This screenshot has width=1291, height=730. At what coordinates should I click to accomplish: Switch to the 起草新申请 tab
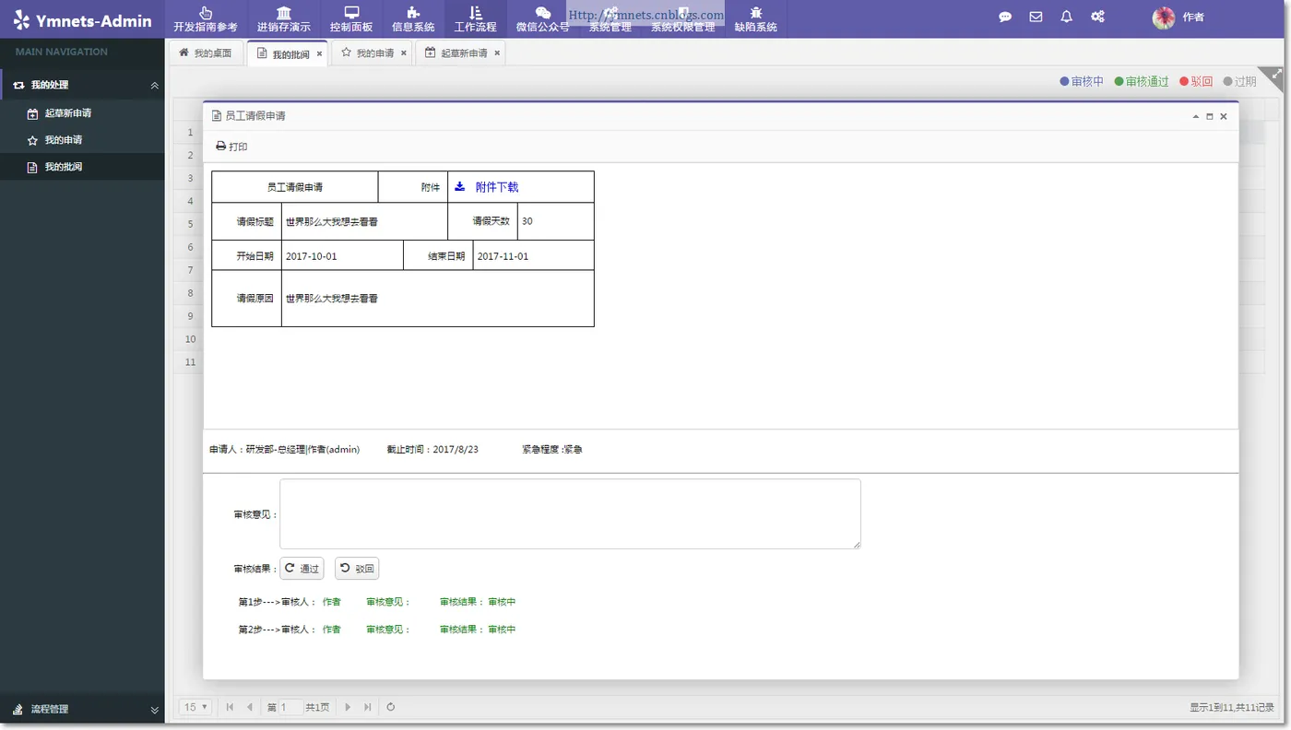[x=457, y=53]
